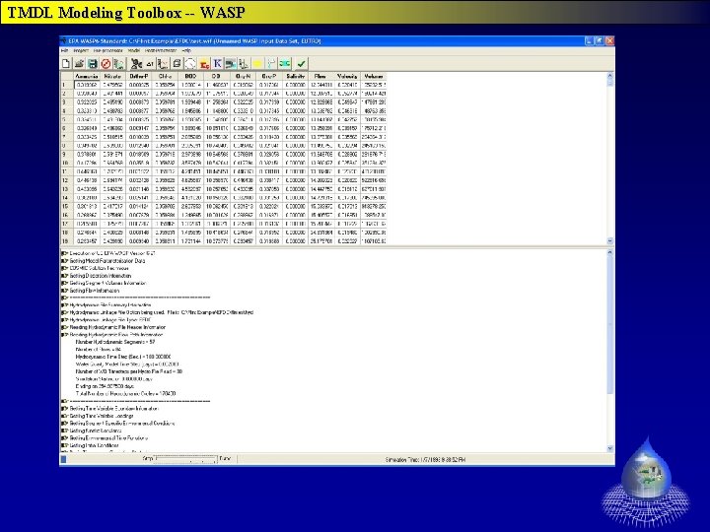Click the BOD cell in row 13
This screenshot has height=532, width=710.
tap(190, 189)
